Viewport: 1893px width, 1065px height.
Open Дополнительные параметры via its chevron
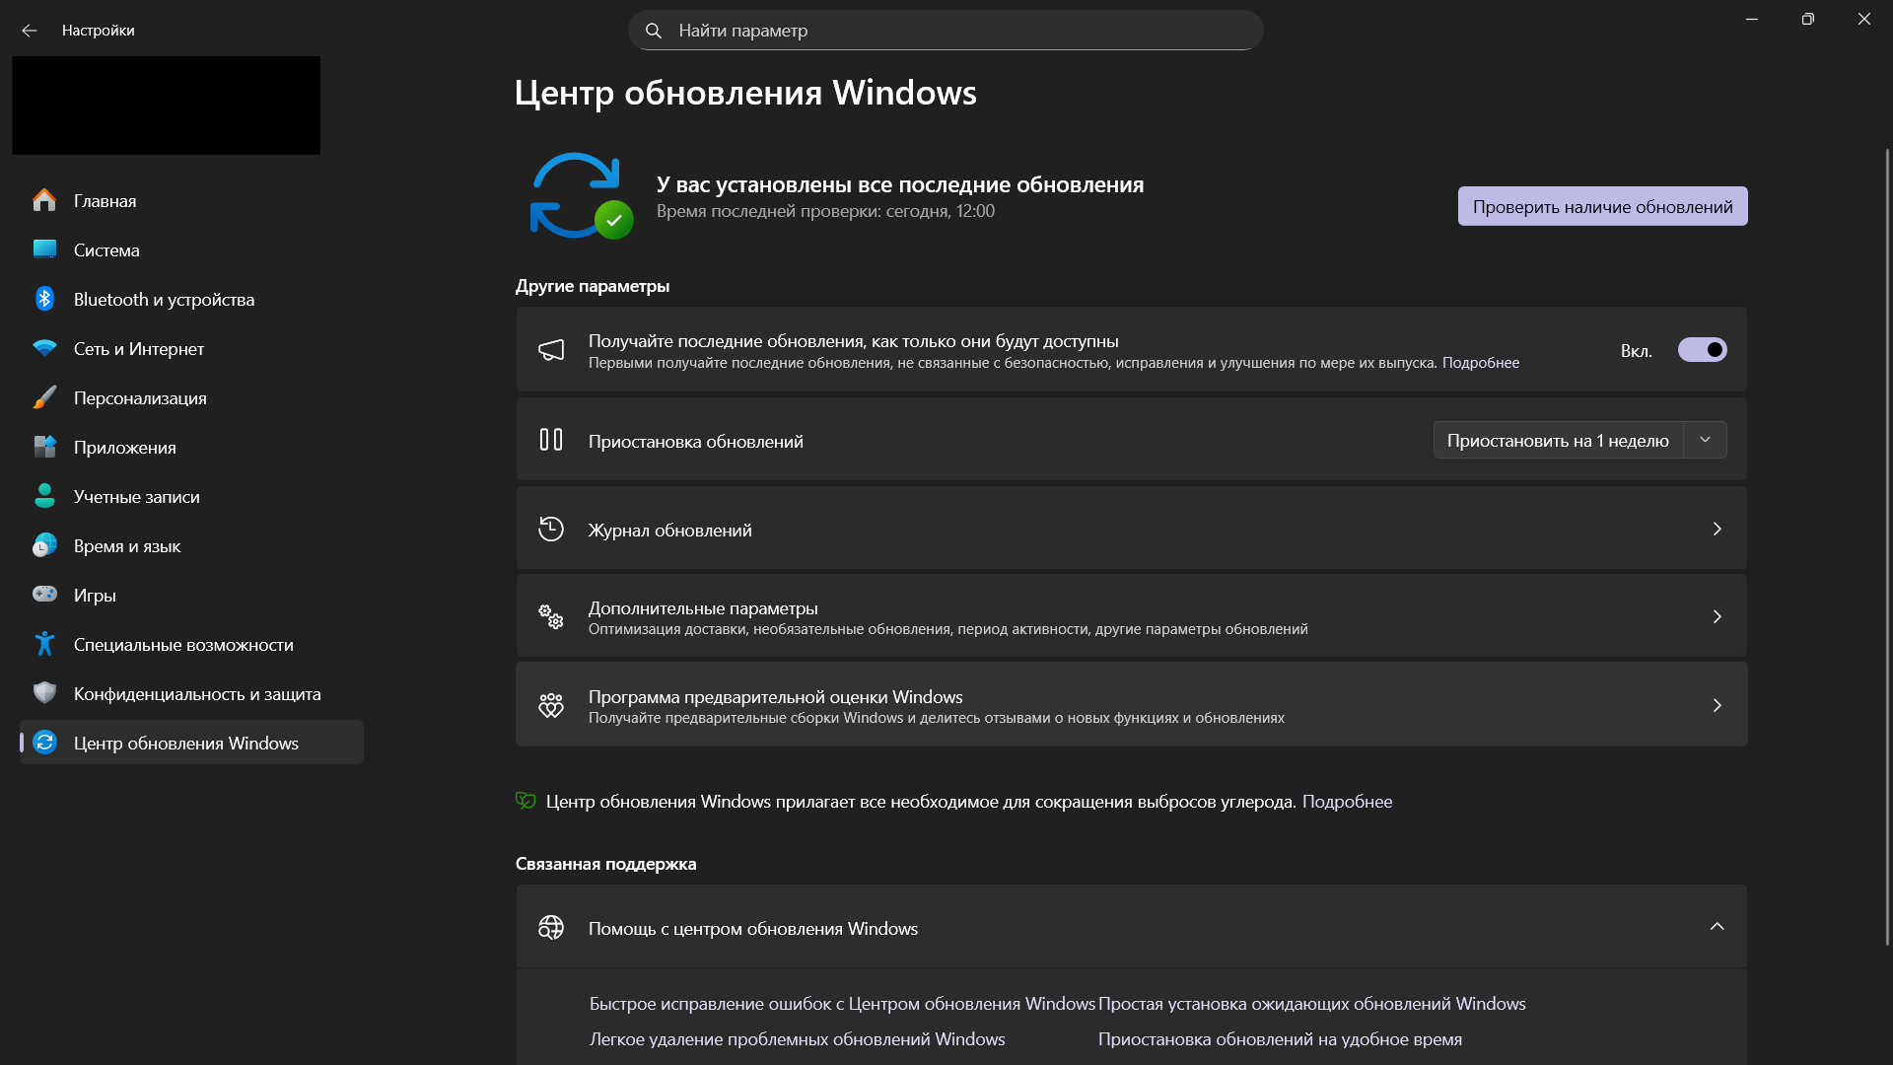1717,617
